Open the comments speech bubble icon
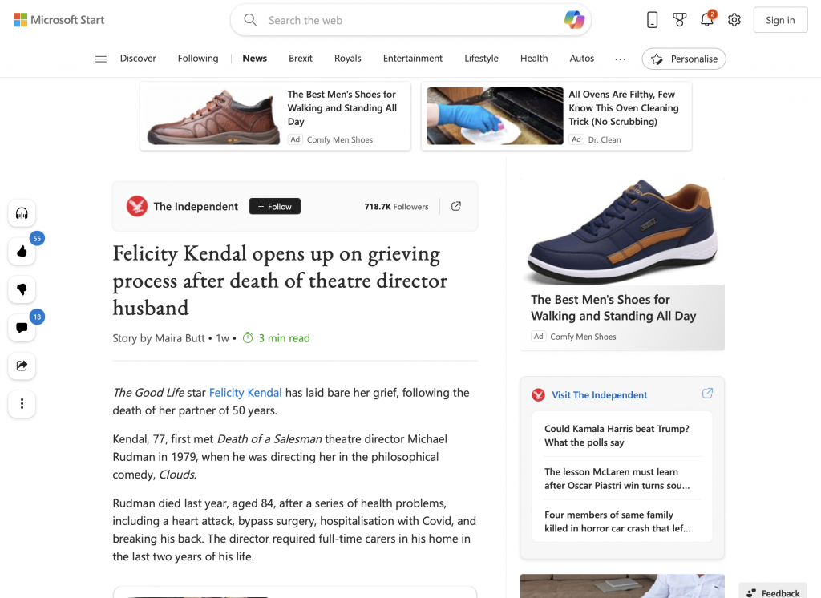This screenshot has width=821, height=598. pyautogui.click(x=22, y=327)
